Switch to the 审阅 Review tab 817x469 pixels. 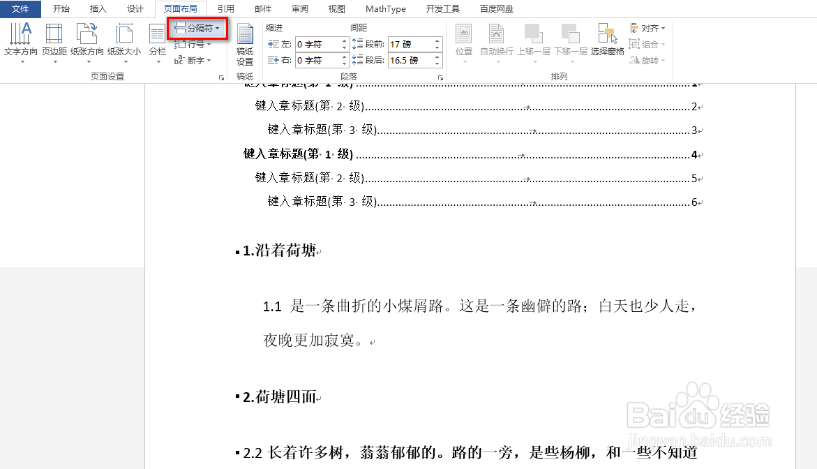tap(299, 9)
